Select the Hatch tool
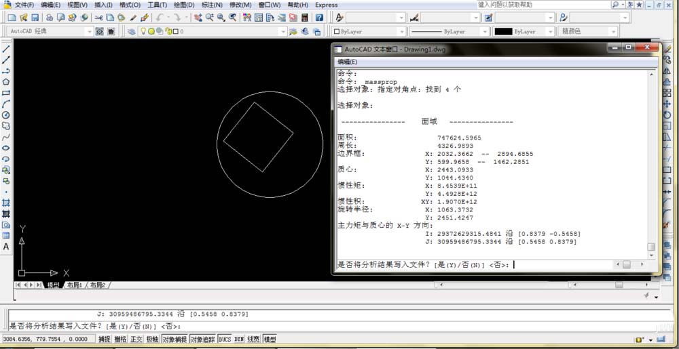 [x=6, y=203]
